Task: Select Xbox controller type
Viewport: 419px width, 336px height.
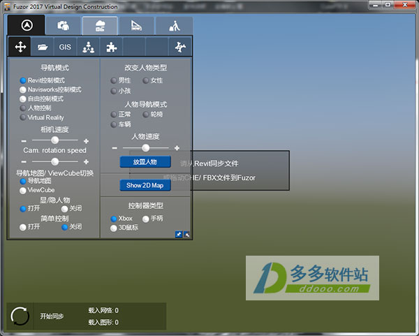Action: (114, 219)
